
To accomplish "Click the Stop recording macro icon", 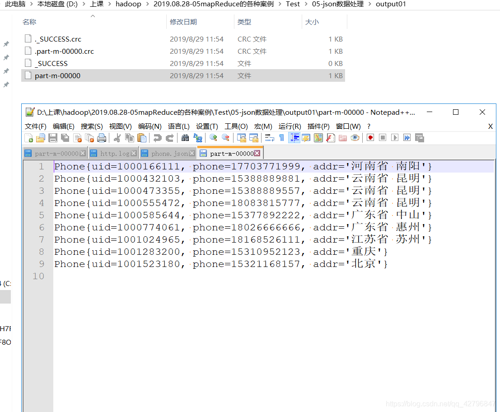I will 382,138.
